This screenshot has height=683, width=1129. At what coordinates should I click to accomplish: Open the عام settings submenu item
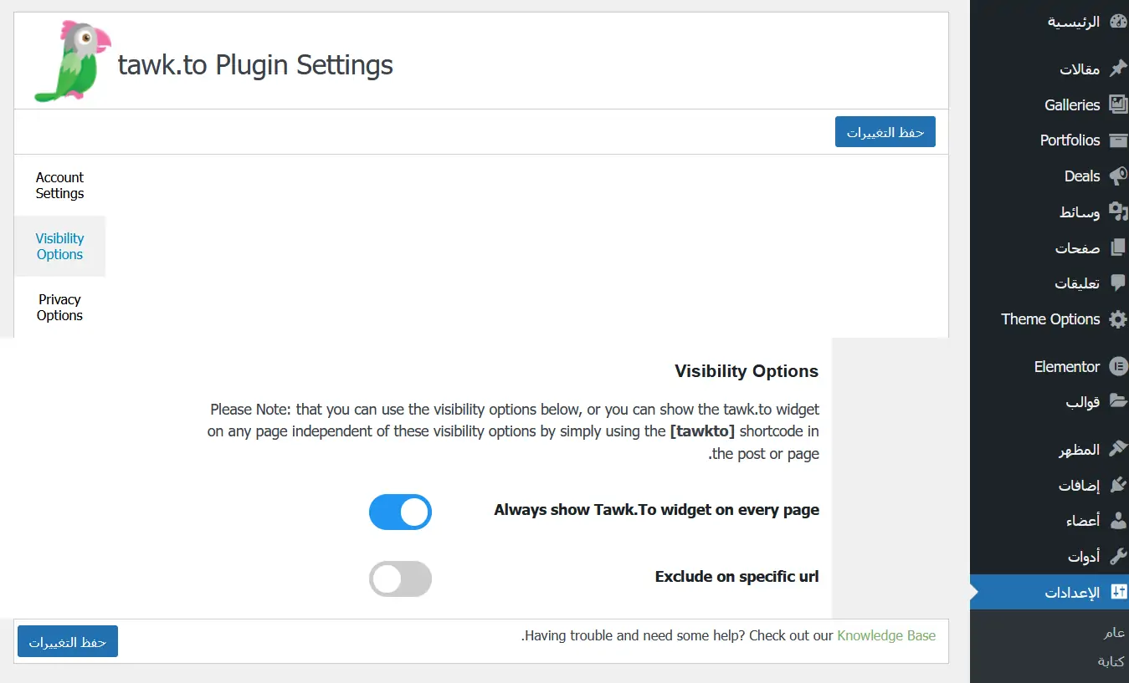(x=1113, y=634)
